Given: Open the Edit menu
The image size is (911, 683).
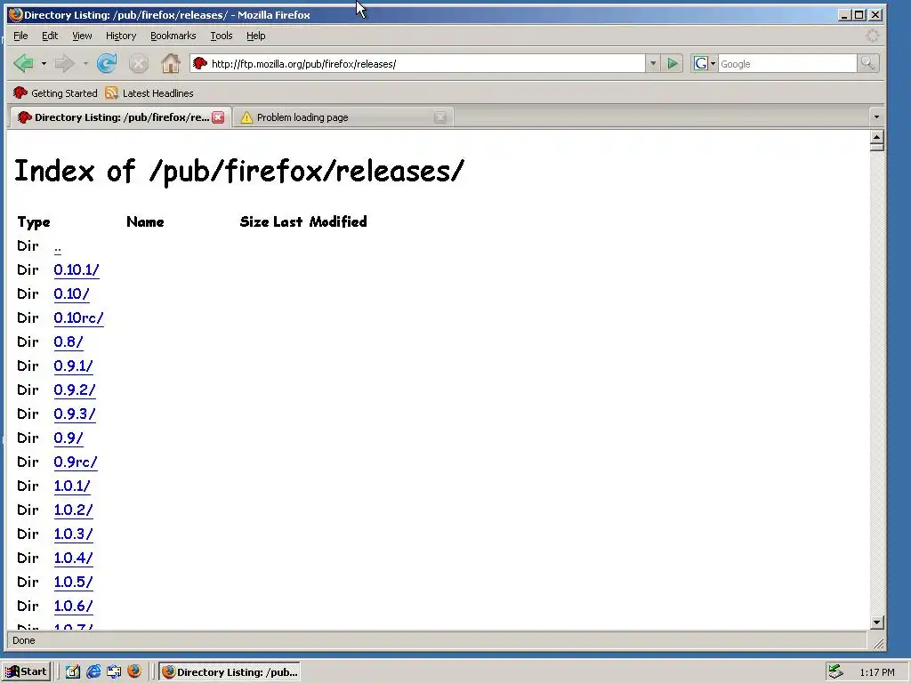Looking at the screenshot, I should point(50,36).
